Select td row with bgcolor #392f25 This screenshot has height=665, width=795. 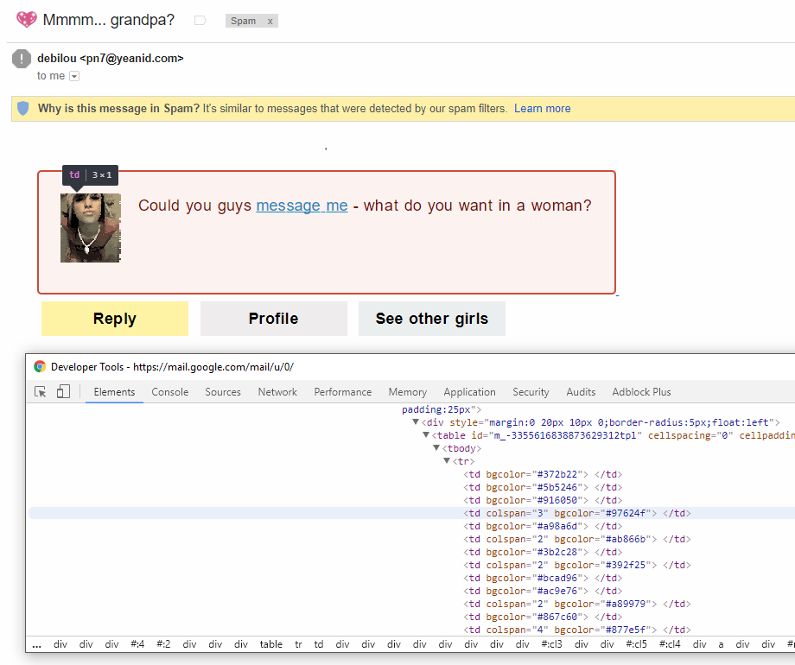coord(576,565)
